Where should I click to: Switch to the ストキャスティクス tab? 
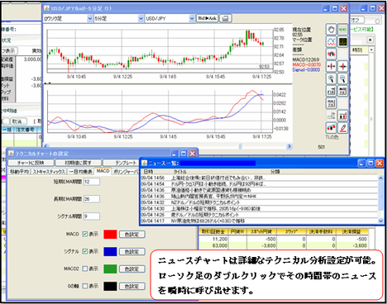coord(49,172)
